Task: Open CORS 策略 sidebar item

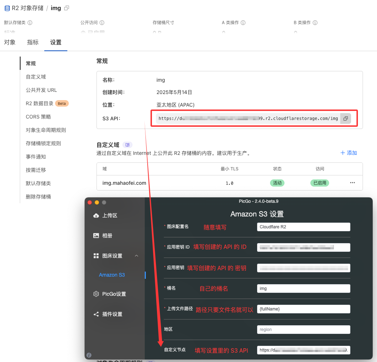Action: pos(39,117)
